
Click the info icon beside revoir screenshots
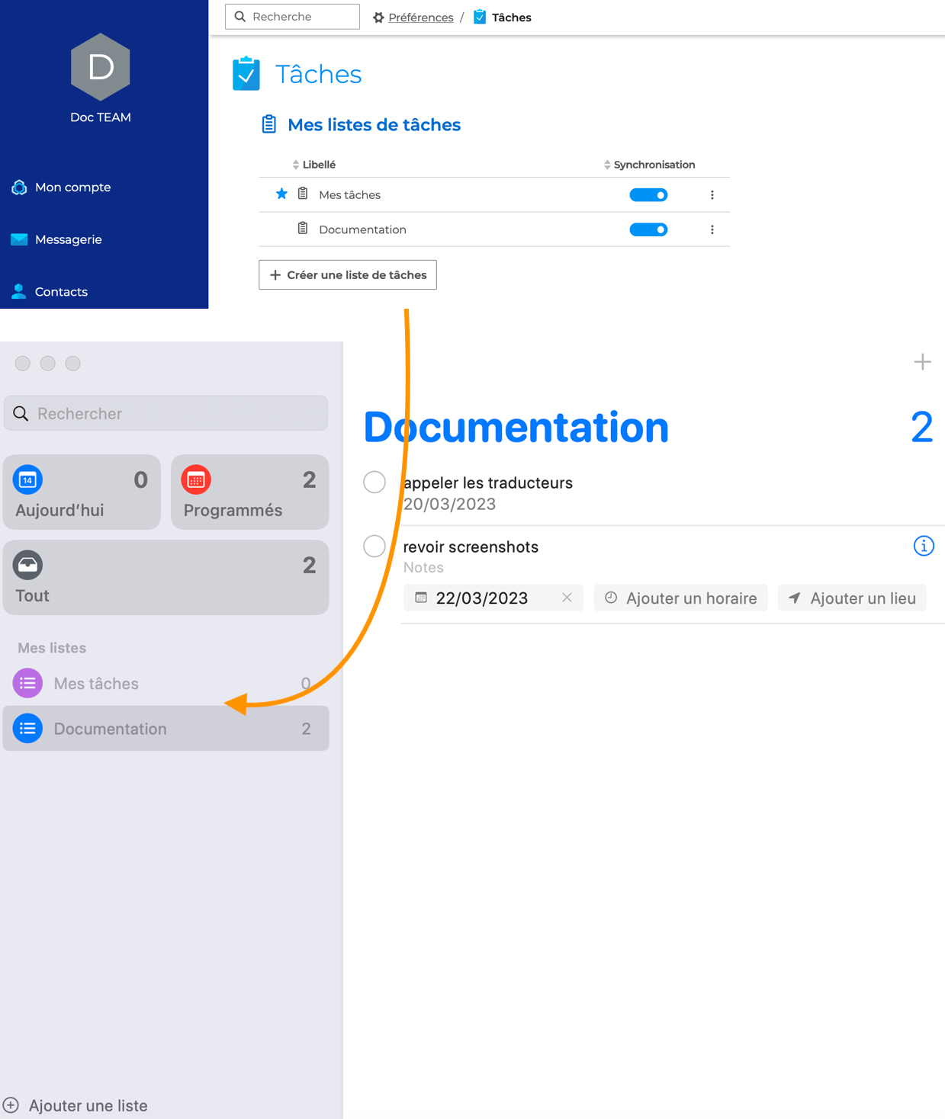[923, 546]
